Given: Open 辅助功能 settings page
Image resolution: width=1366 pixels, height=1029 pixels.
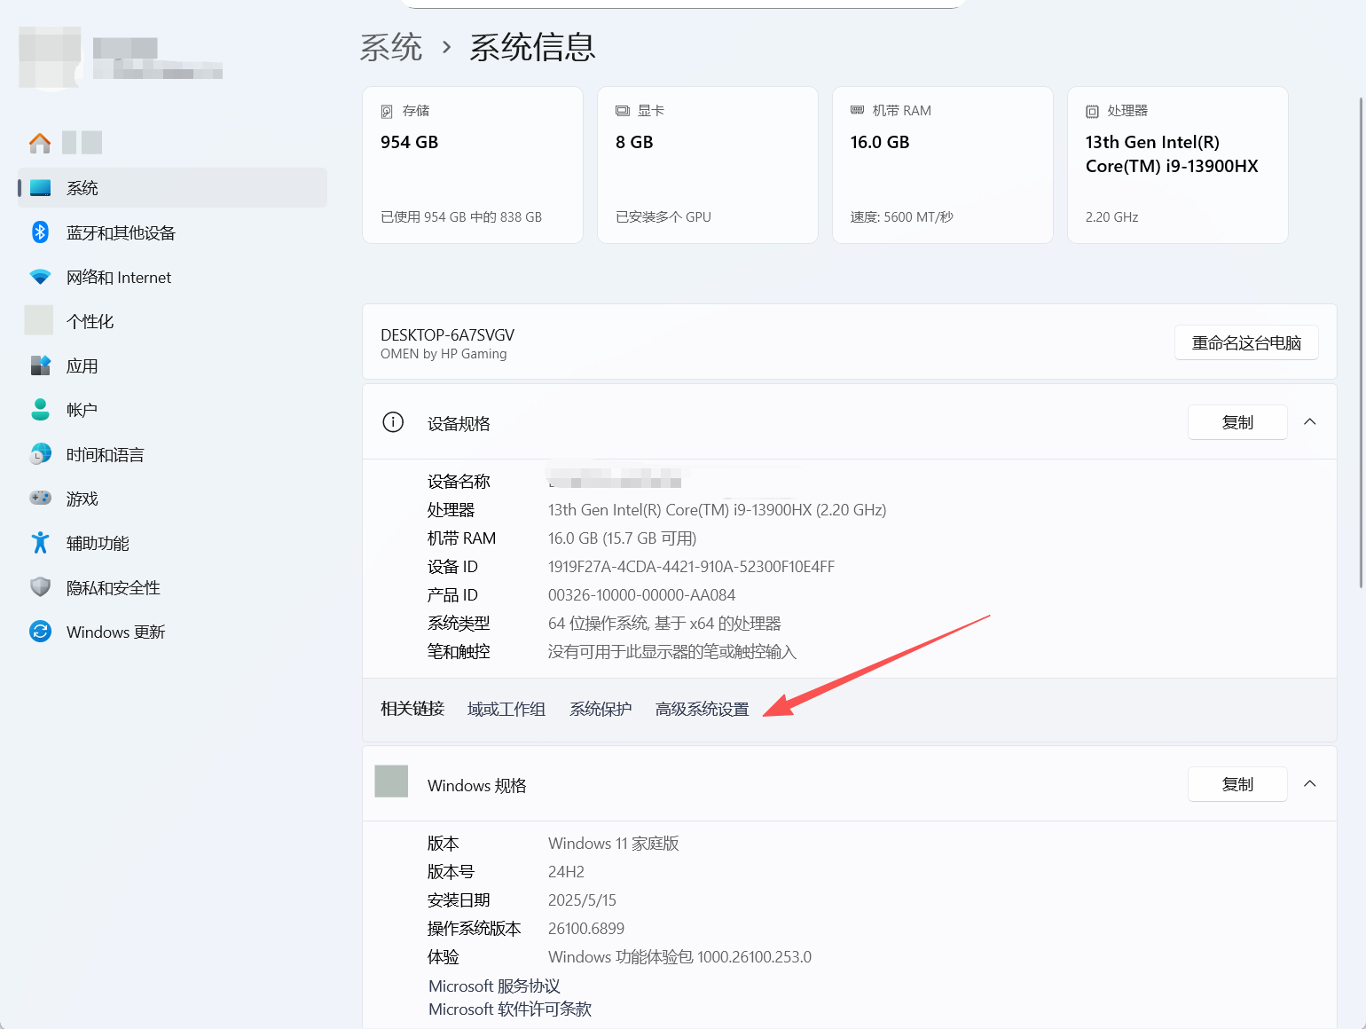Looking at the screenshot, I should coord(172,543).
